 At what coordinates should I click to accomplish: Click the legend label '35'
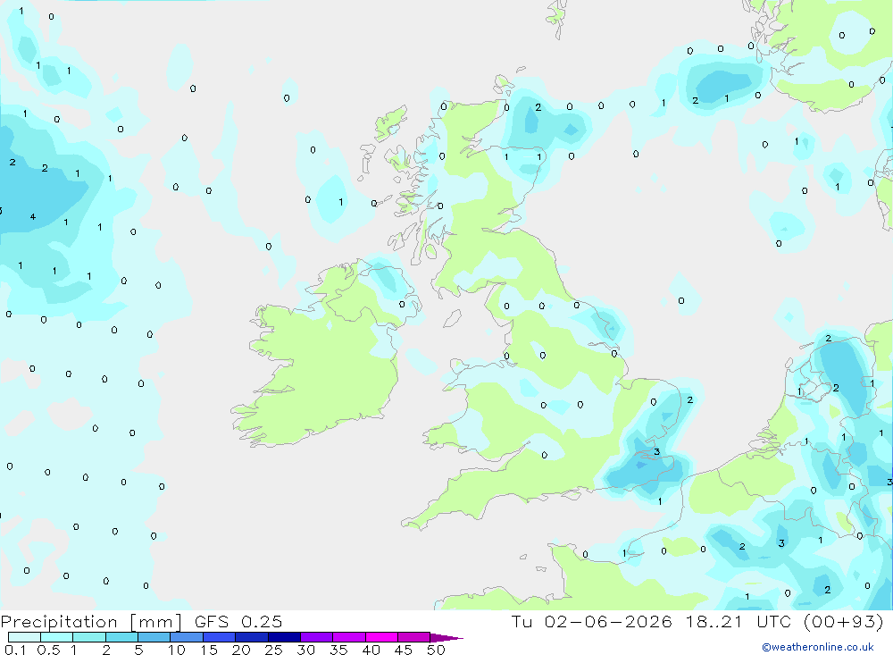338,650
